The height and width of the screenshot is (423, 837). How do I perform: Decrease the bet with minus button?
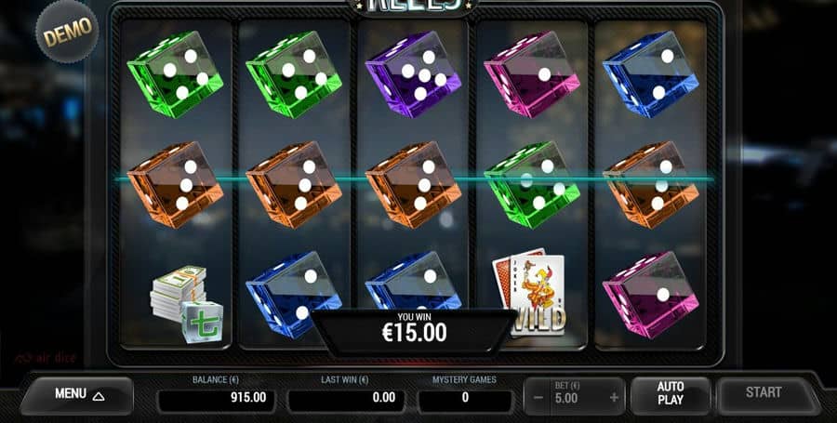[538, 398]
